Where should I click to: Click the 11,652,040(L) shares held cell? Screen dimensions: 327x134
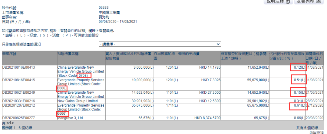coord(258,67)
